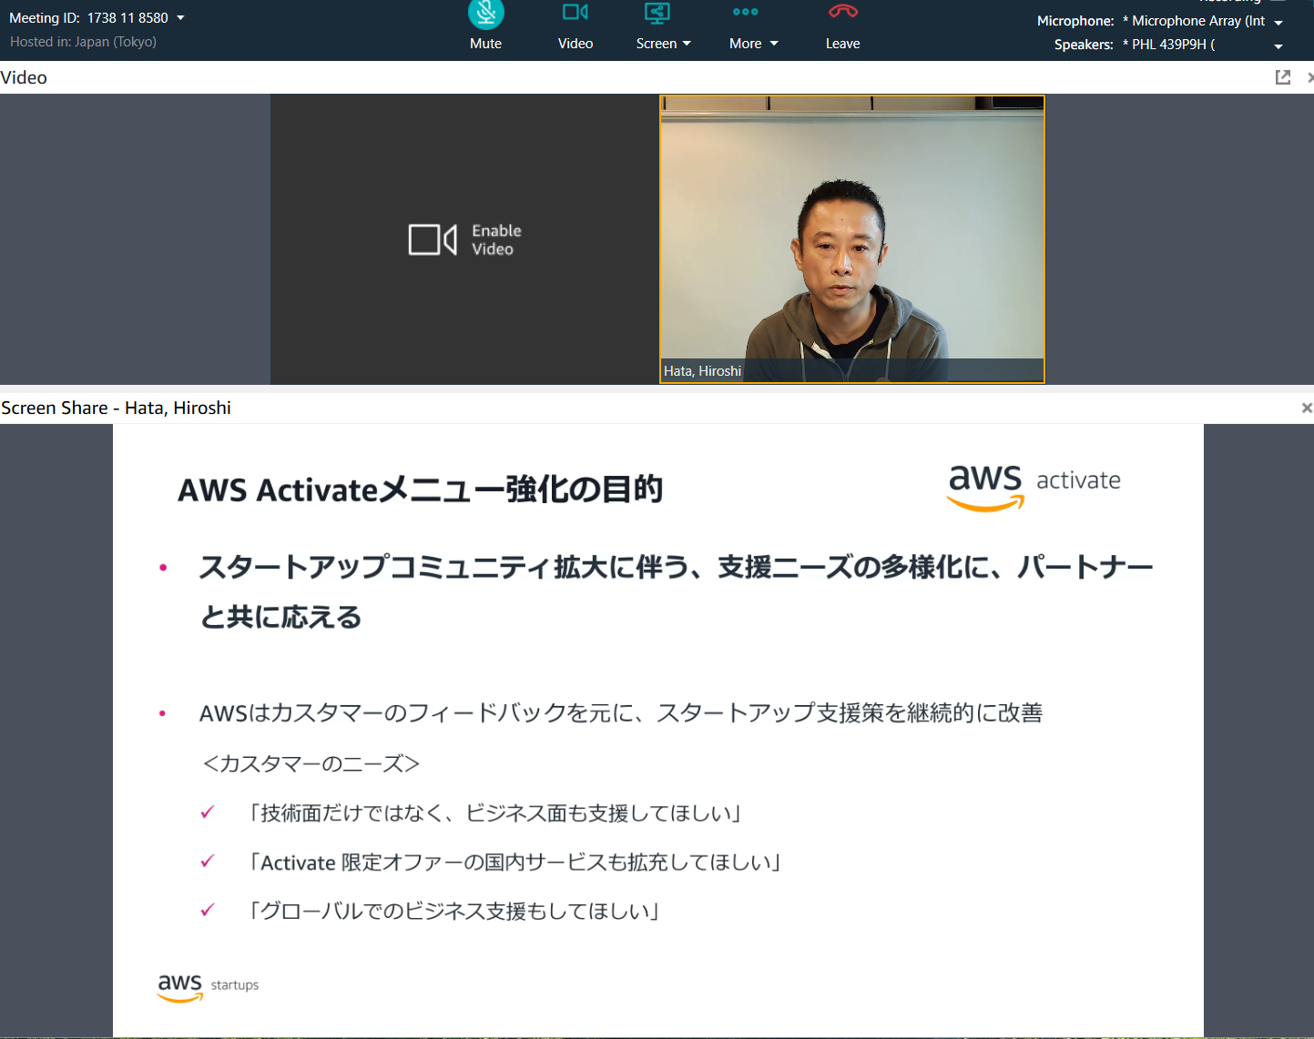Click the 'Video' panel heading

coord(24,77)
